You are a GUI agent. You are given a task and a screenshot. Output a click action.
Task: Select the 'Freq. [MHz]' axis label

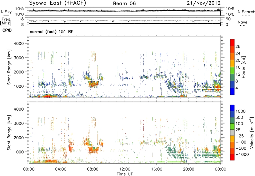point(6,21)
